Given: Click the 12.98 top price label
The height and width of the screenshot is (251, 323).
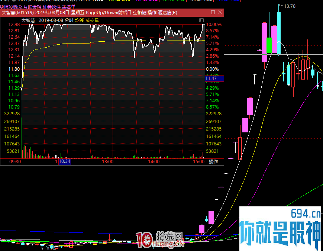Looking at the screenshot, I should [x=14, y=25].
